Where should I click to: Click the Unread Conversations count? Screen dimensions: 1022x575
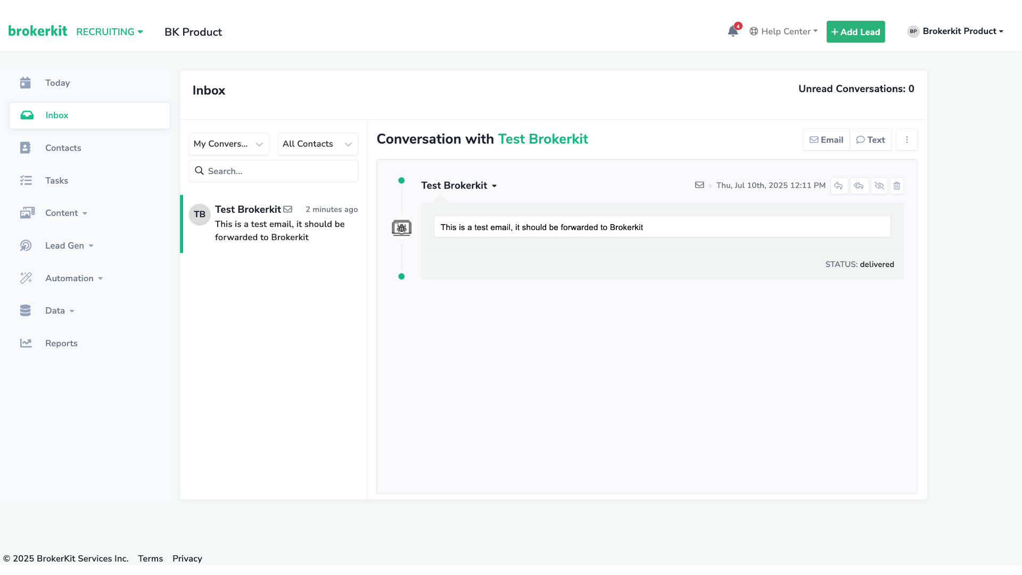tap(856, 89)
